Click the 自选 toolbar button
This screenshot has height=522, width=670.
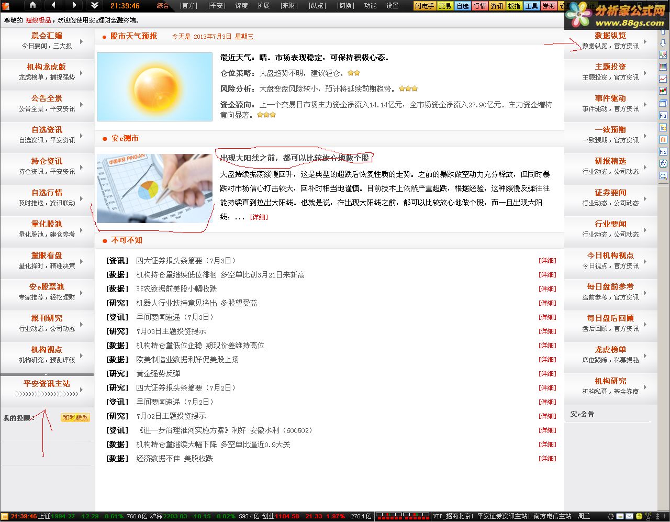tap(463, 6)
